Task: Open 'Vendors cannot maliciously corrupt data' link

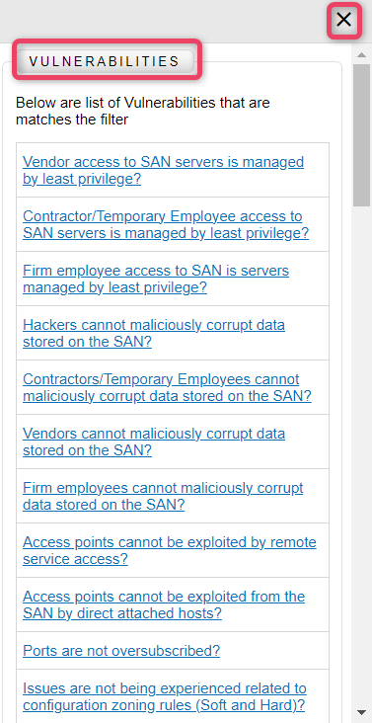Action: click(154, 442)
